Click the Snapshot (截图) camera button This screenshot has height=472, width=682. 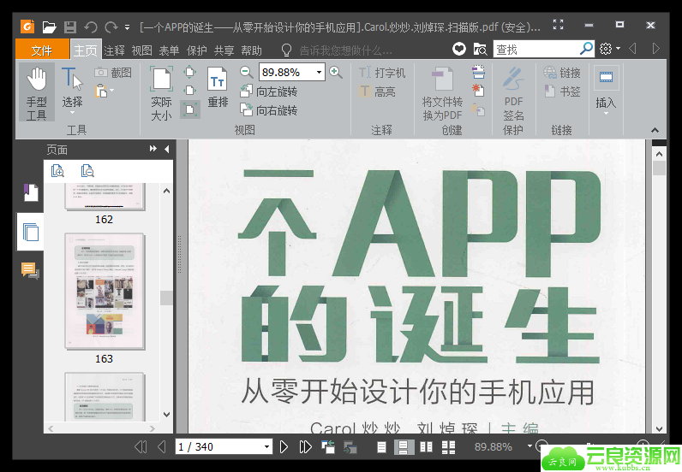click(113, 73)
